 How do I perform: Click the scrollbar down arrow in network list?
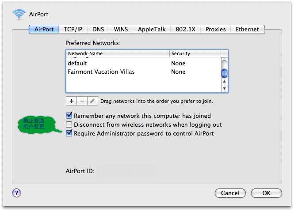[x=224, y=88]
